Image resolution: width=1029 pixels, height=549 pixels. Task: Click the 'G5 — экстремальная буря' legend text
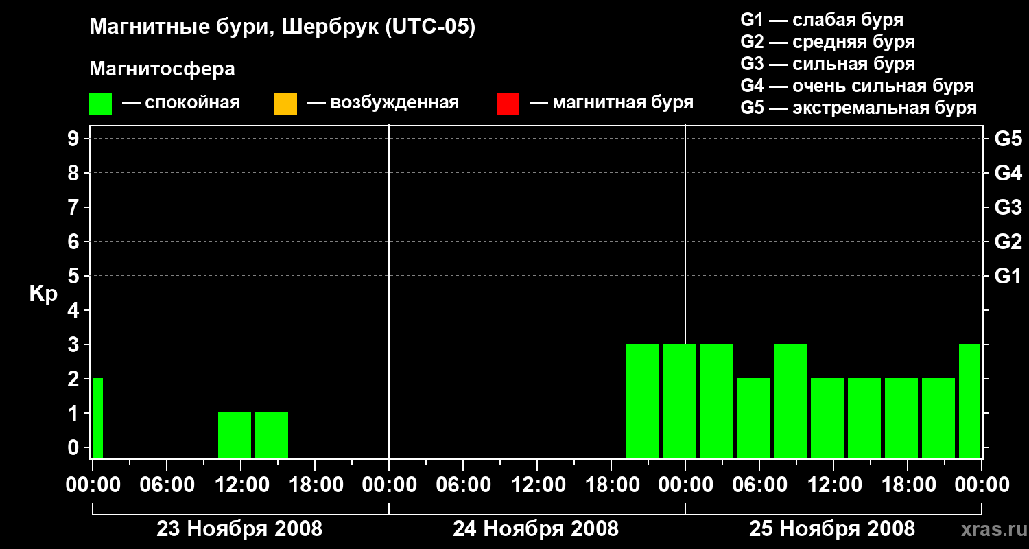click(859, 108)
